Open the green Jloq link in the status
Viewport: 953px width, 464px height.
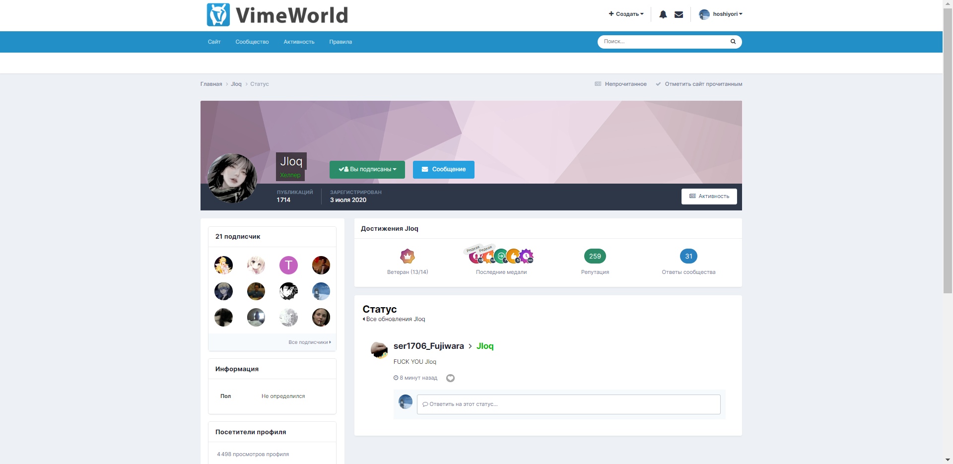(x=485, y=346)
